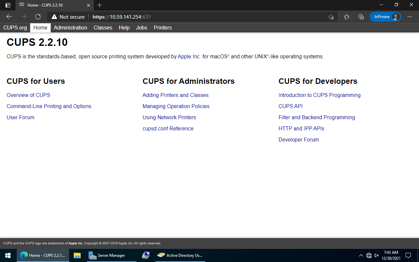419x262 pixels.
Task: Click the back navigation arrow
Action: click(x=9, y=17)
